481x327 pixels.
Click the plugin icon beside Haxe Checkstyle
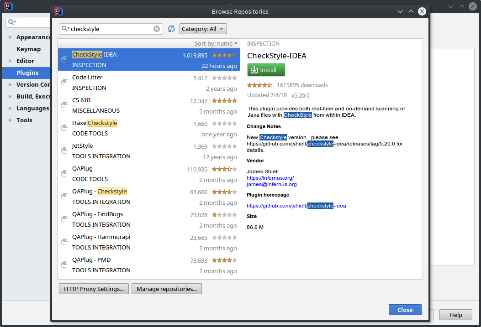click(x=64, y=128)
